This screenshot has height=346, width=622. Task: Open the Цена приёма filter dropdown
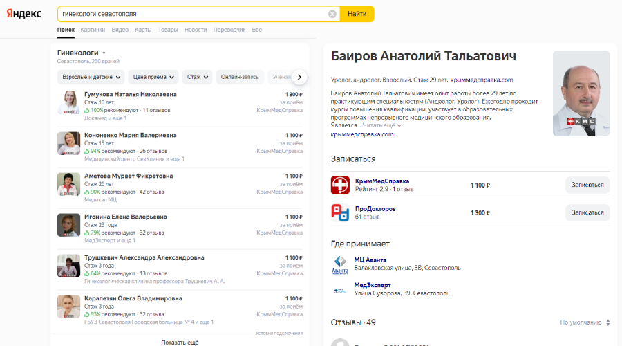click(153, 77)
